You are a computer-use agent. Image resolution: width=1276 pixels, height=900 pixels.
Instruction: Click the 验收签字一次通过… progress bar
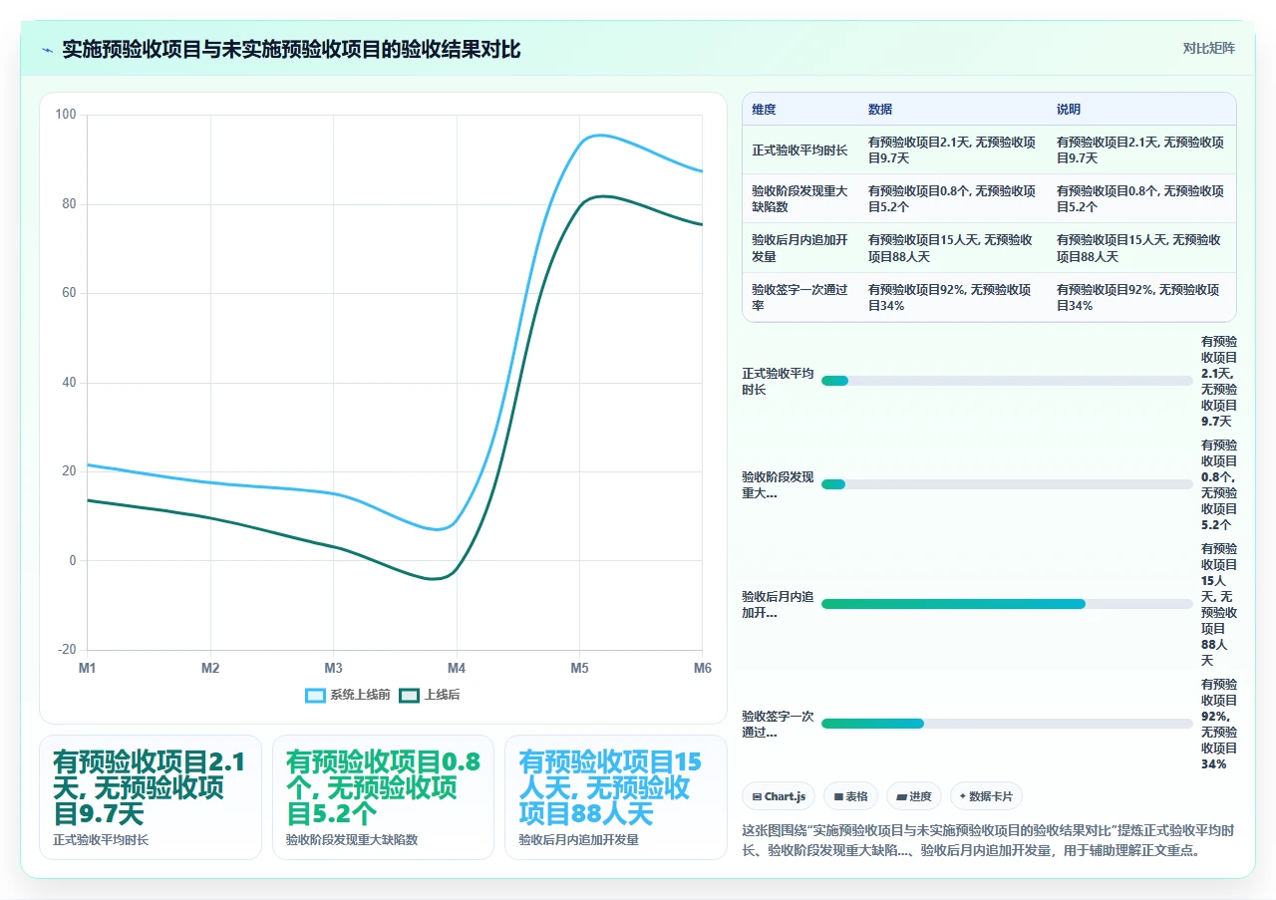[x=1007, y=724]
